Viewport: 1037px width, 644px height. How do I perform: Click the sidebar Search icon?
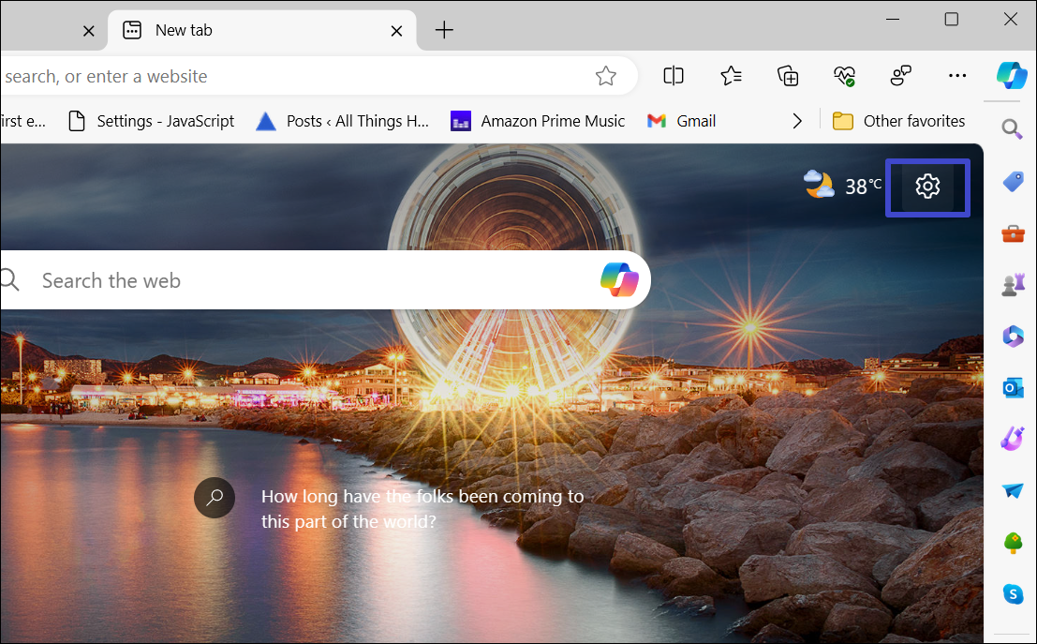(x=1012, y=129)
